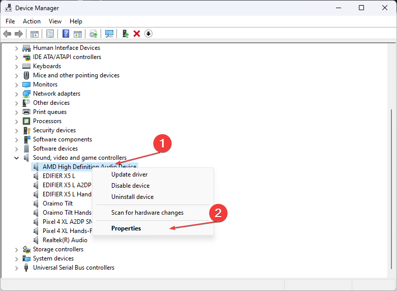Click the blue Help question mark icon
Image resolution: width=397 pixels, height=291 pixels.
coord(66,34)
